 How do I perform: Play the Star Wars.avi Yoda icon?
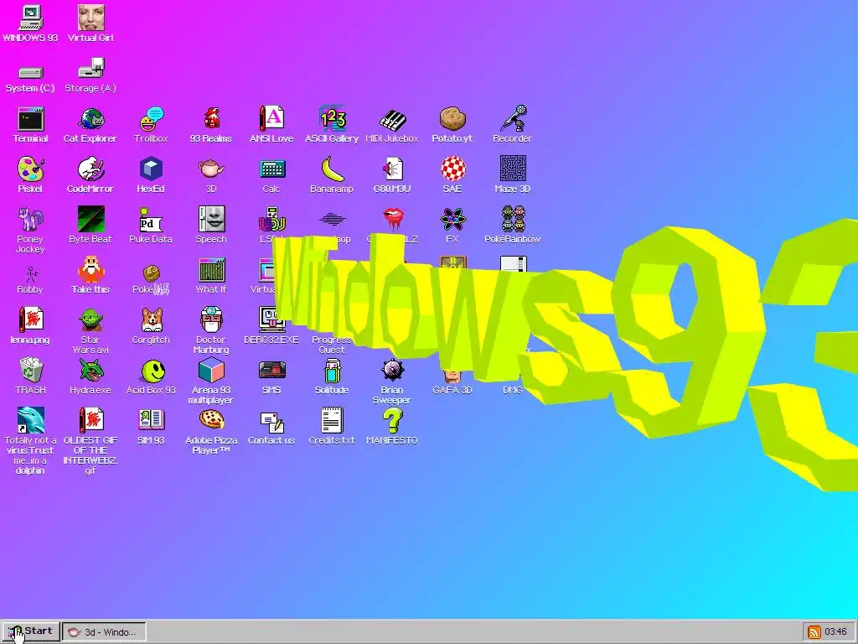(90, 319)
